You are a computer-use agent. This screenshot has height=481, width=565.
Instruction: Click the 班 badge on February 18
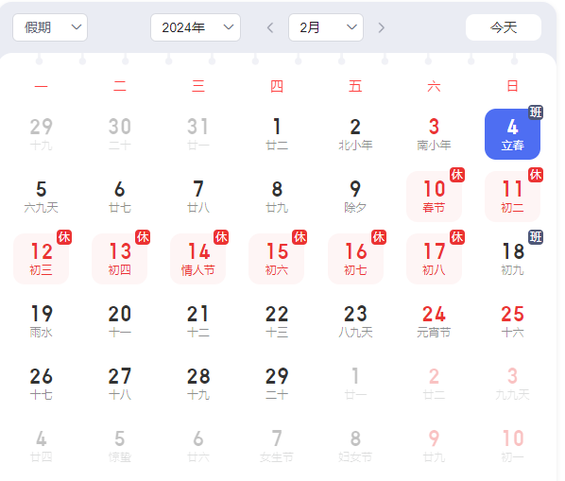click(x=536, y=237)
